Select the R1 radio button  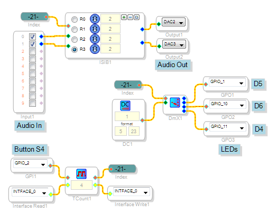[x=75, y=30]
